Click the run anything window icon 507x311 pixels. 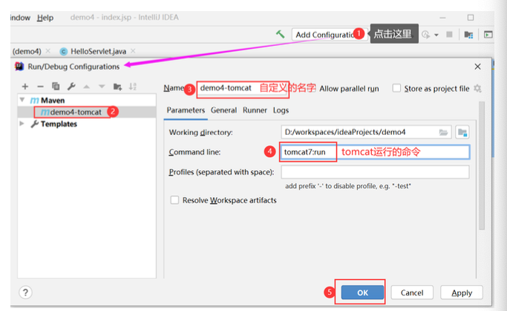(488, 35)
